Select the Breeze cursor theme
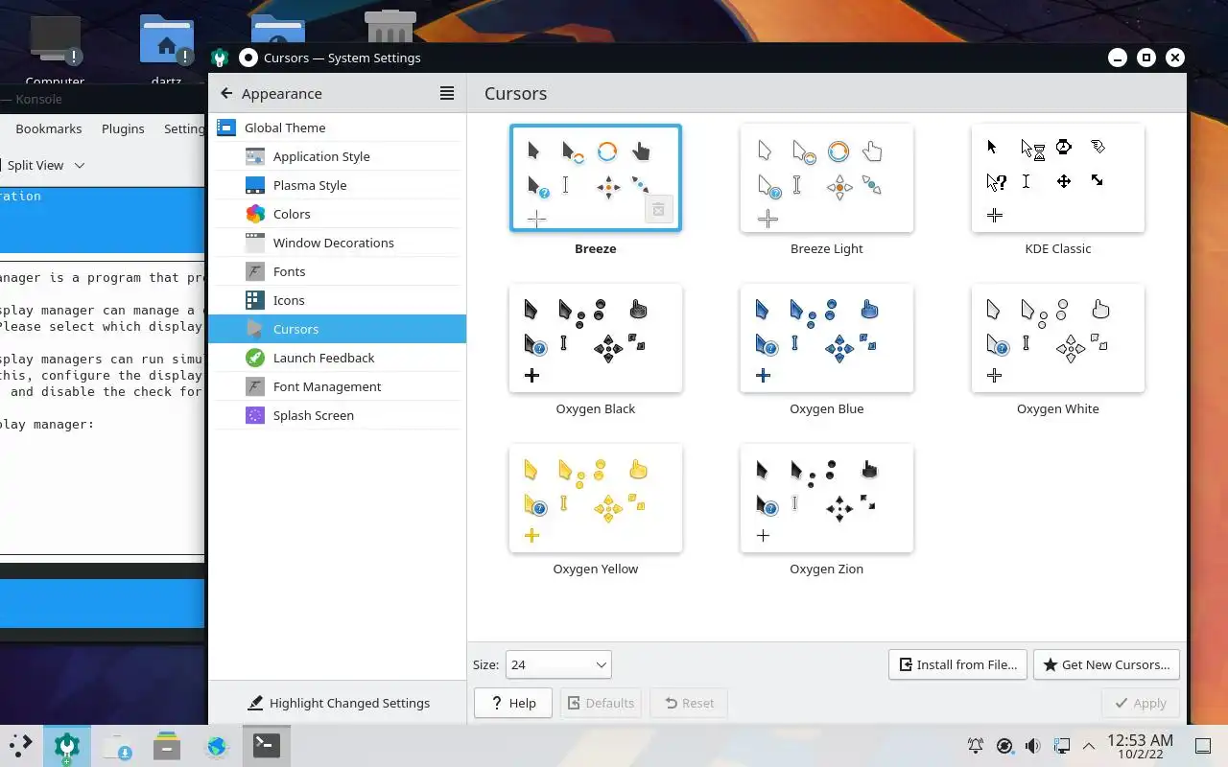The image size is (1228, 767). [596, 178]
